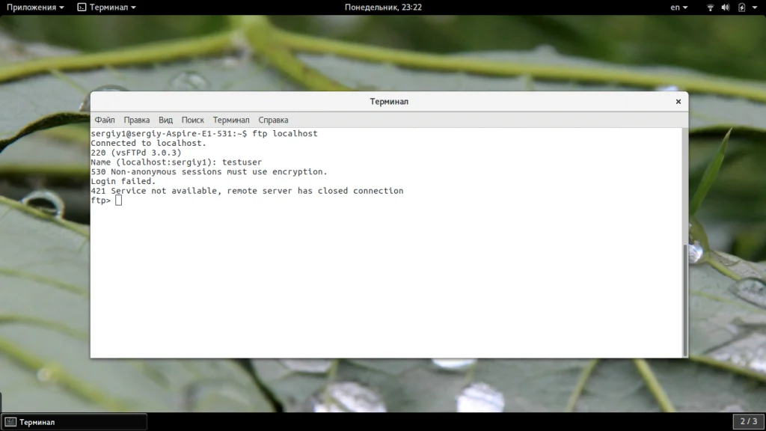Open the Поиск menu
The height and width of the screenshot is (431, 766).
pyautogui.click(x=192, y=120)
